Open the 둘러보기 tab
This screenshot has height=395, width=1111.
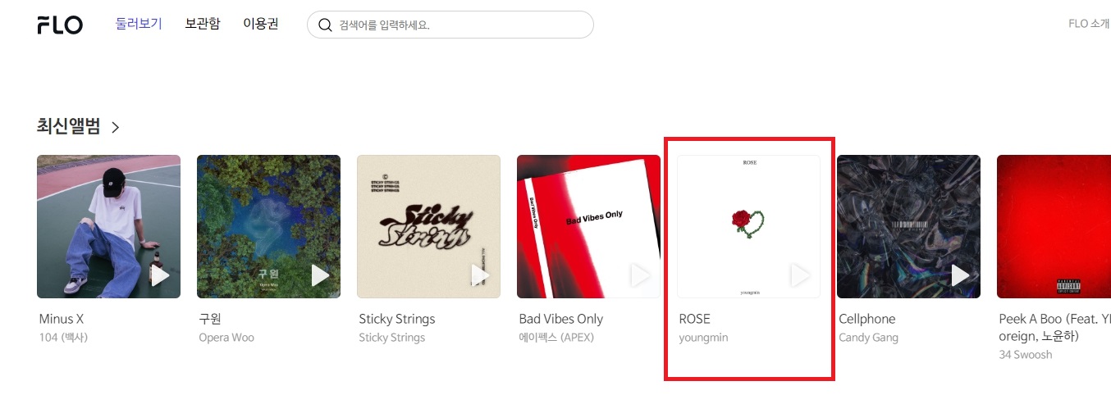click(139, 24)
